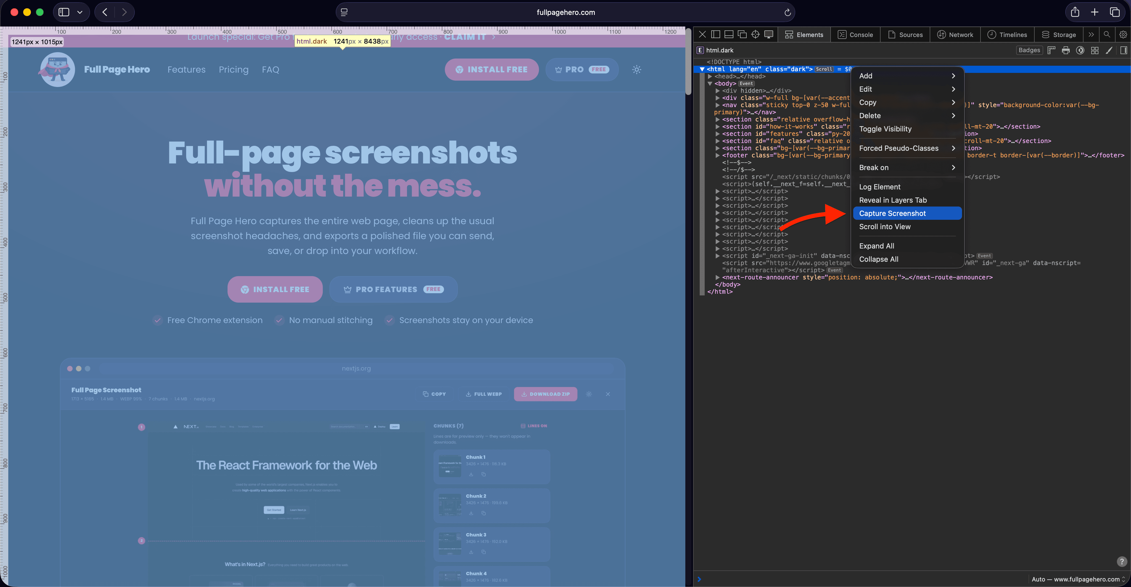The width and height of the screenshot is (1131, 587).
Task: Dock the inspector to the side
Action: point(716,34)
